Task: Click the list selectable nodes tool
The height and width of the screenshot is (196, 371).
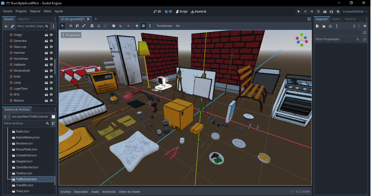Action: click(92, 26)
